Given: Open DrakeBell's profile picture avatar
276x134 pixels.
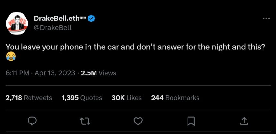Looking at the screenshot, I should [17, 23].
